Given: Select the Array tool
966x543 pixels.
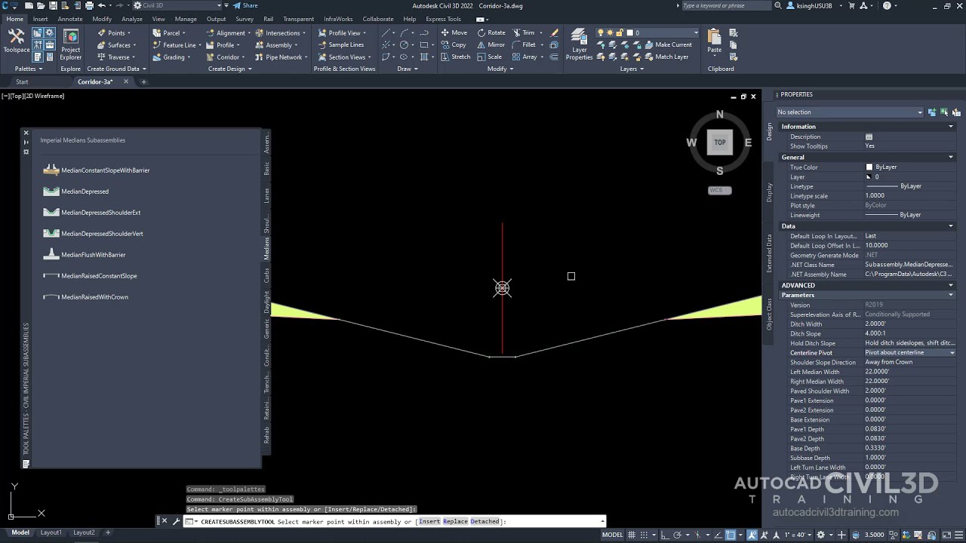Looking at the screenshot, I should 525,57.
